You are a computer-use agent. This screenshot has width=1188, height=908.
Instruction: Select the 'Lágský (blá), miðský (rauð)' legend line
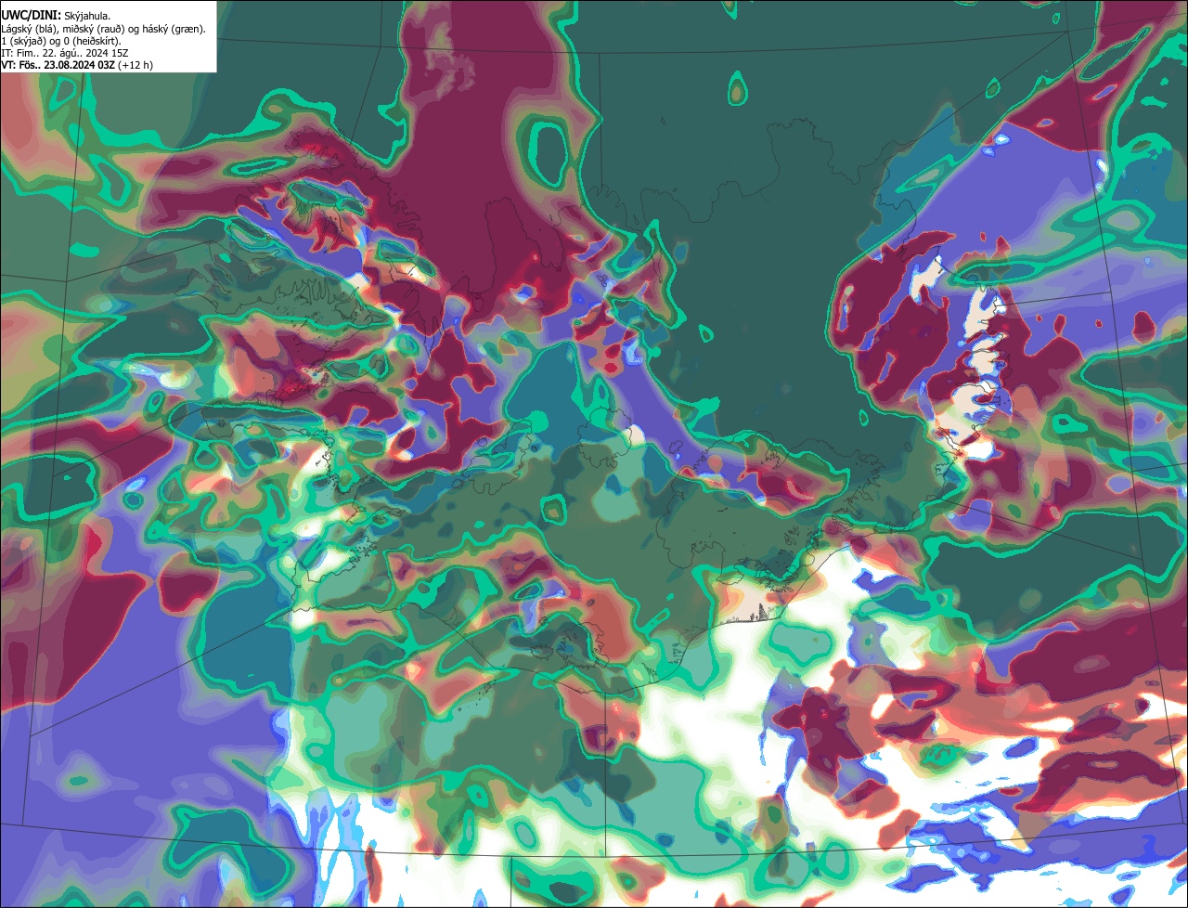103,29
